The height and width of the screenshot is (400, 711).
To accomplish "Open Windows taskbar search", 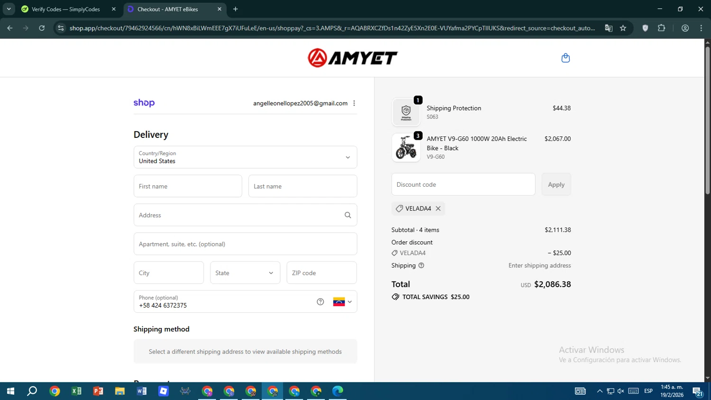I will point(32,391).
